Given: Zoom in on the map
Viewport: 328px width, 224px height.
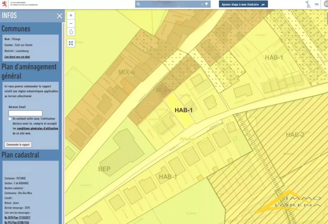Looking at the screenshot, I should point(70,15).
